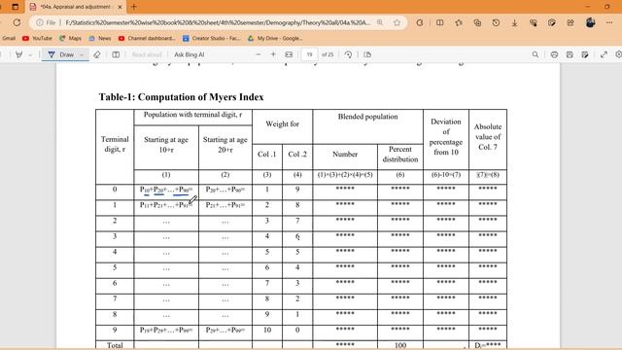The image size is (622, 350).
Task: Enter full screen mode
Action: [604, 54]
